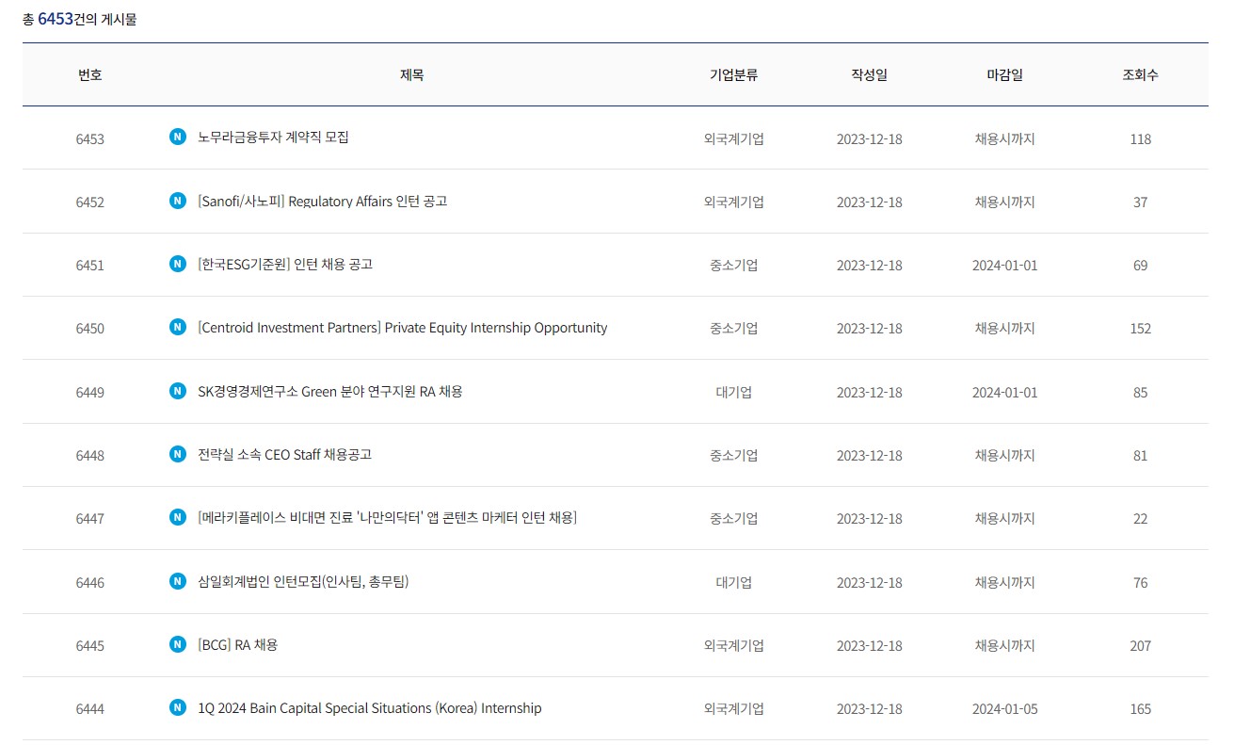The width and height of the screenshot is (1234, 745).
Task: Click 외국계기업 in the [BCG] RA 채용 row
Action: click(x=734, y=646)
